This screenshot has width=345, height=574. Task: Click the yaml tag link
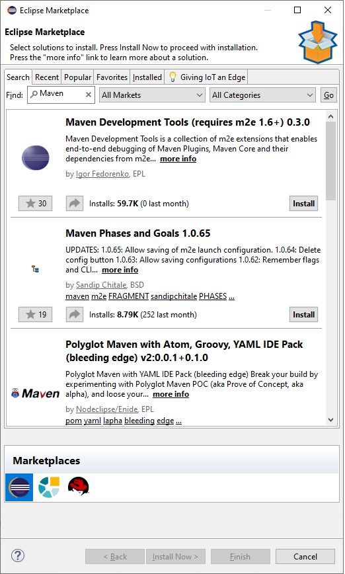click(x=92, y=421)
